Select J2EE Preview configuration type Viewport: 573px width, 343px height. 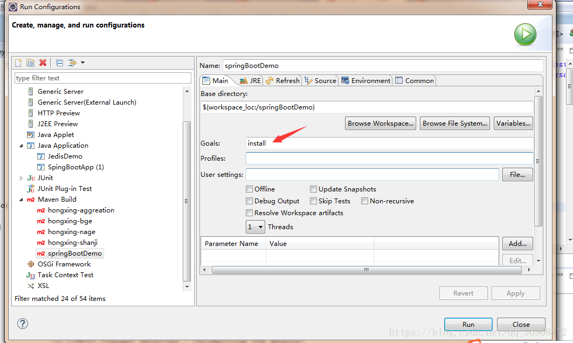click(57, 124)
